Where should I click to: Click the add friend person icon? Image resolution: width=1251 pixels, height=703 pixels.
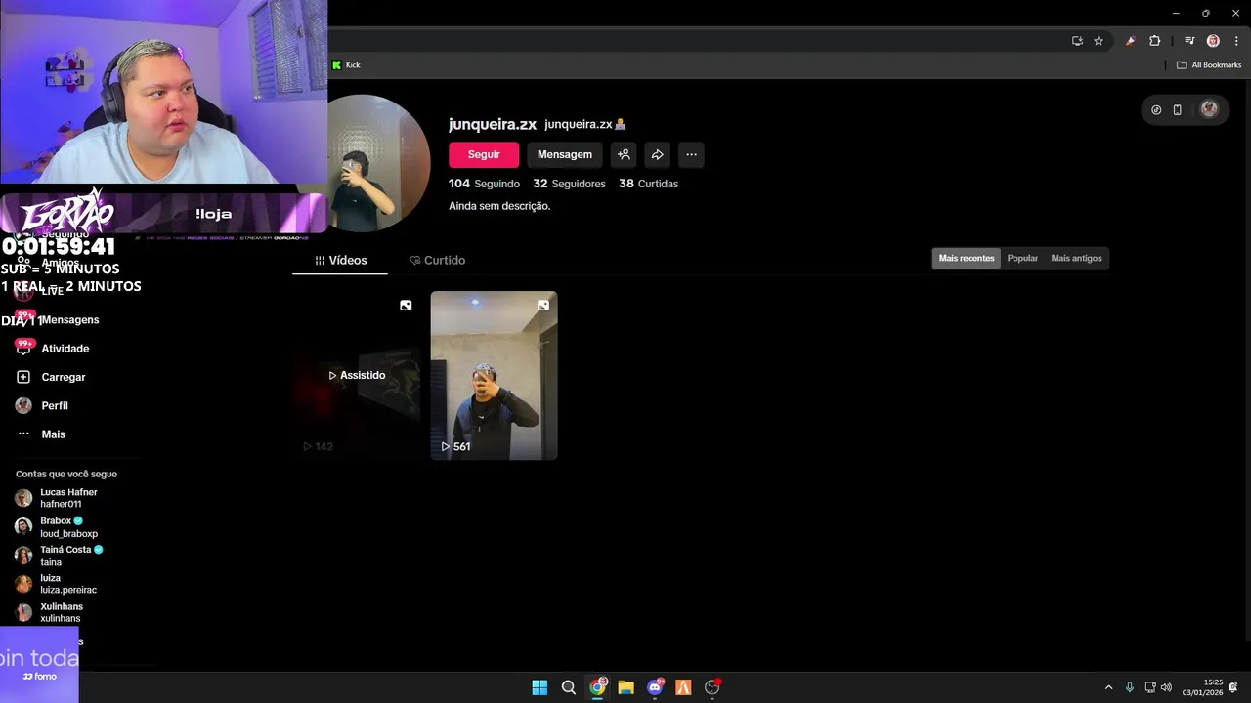click(x=624, y=154)
